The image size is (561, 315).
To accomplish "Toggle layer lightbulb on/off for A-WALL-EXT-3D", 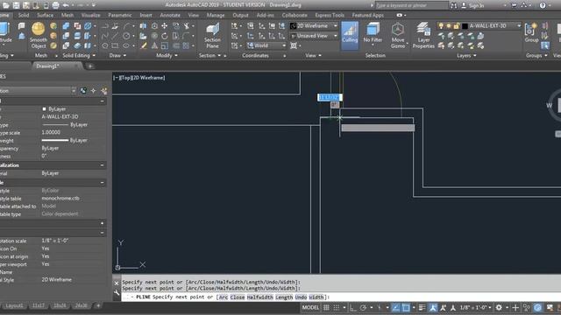I will tap(441, 25).
